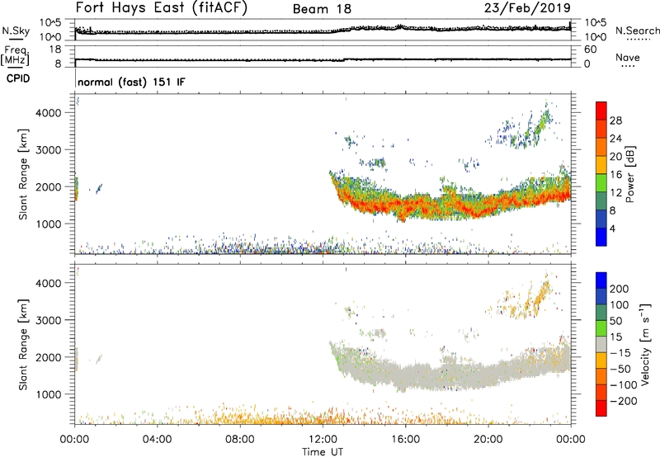
Task: Click the blue top segment of velocity colorbar
Action: coord(601,280)
